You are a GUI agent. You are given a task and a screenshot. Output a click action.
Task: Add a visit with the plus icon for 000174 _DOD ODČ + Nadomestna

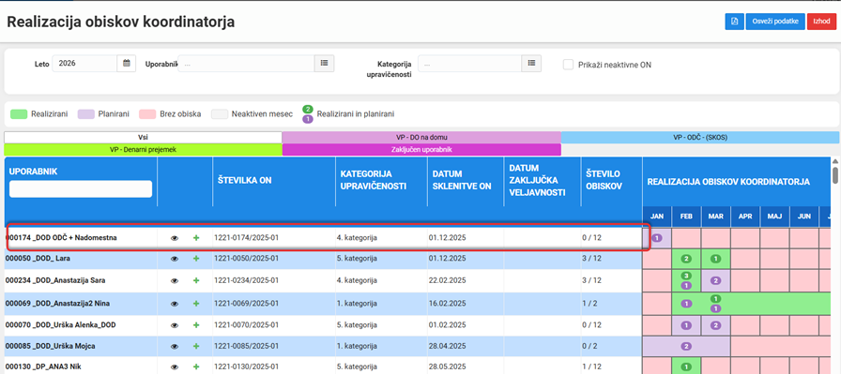[196, 238]
